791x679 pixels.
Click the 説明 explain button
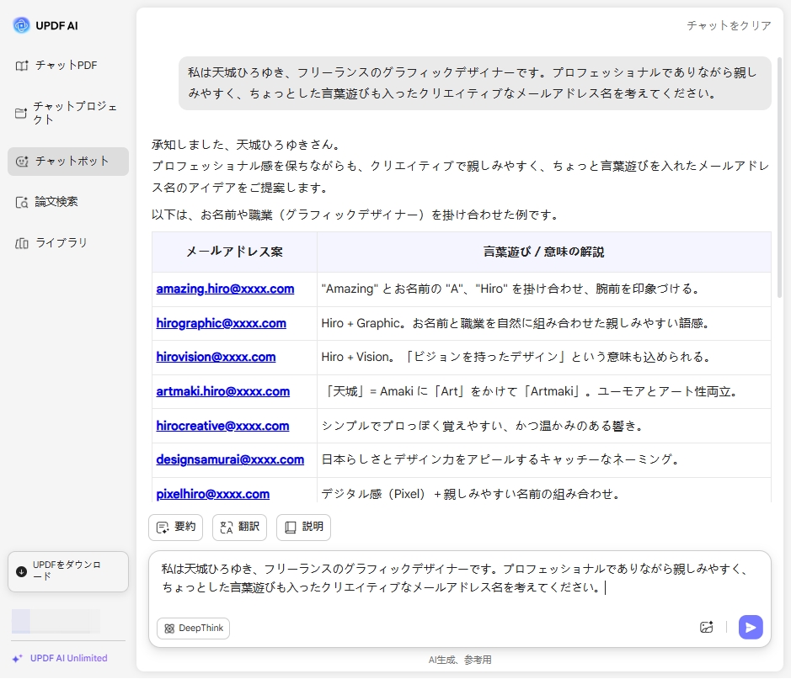point(304,528)
